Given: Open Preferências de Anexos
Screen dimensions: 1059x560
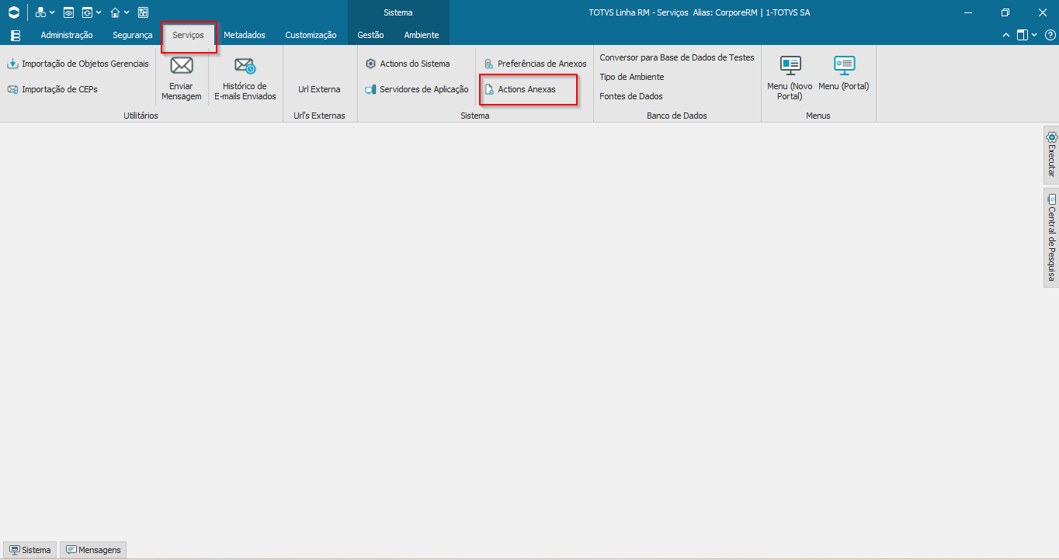Looking at the screenshot, I should click(535, 64).
